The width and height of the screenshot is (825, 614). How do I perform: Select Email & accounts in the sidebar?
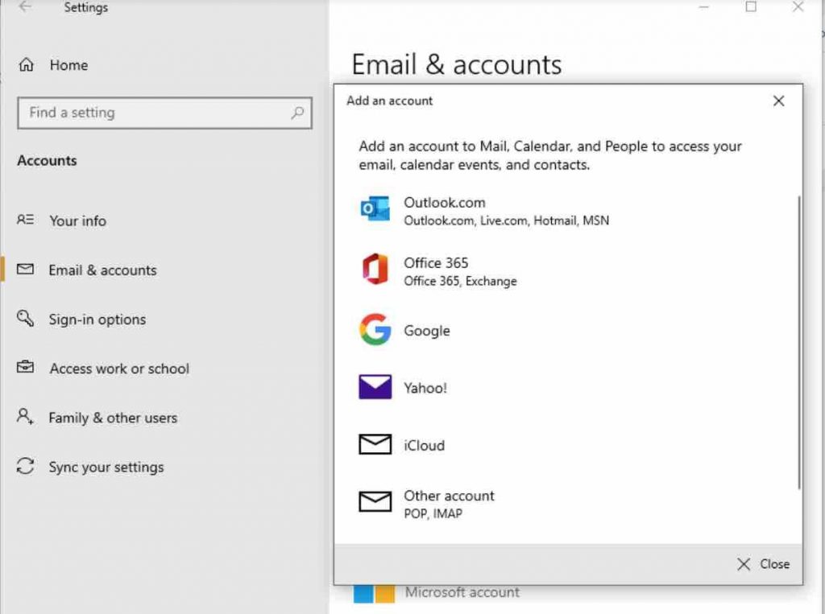[x=103, y=270]
